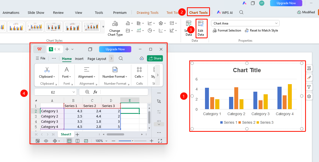Screen dimensions: 319x162
Task: Expand the Chart Area element dropdown
Action: (276, 23)
